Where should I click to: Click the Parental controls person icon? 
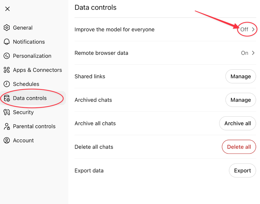tap(7, 127)
